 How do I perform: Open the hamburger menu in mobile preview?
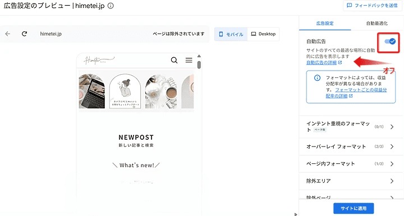tap(189, 60)
